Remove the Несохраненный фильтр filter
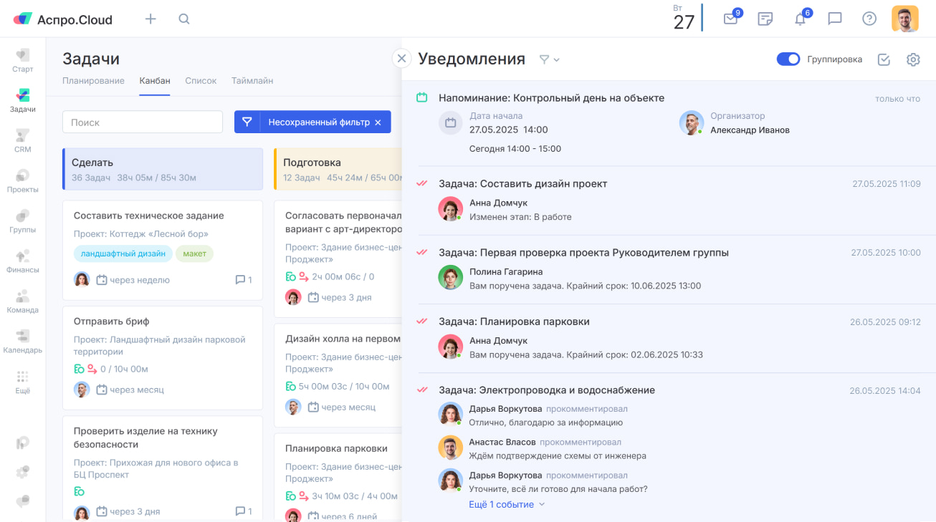Screen dimensions: 936x522 pos(378,122)
